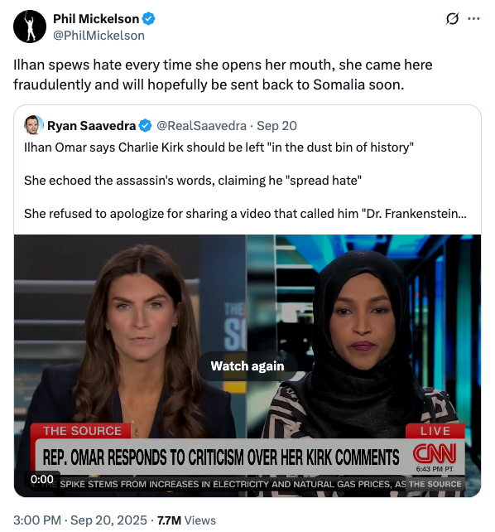This screenshot has height=532, width=495.
Task: Click the 0:00 video time indicator
Action: pos(42,479)
